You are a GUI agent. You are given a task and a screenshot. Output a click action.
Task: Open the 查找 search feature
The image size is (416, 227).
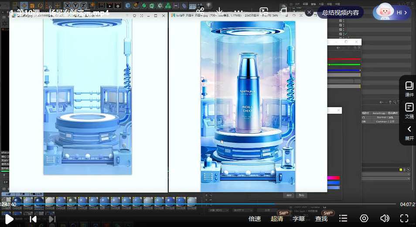point(321,219)
